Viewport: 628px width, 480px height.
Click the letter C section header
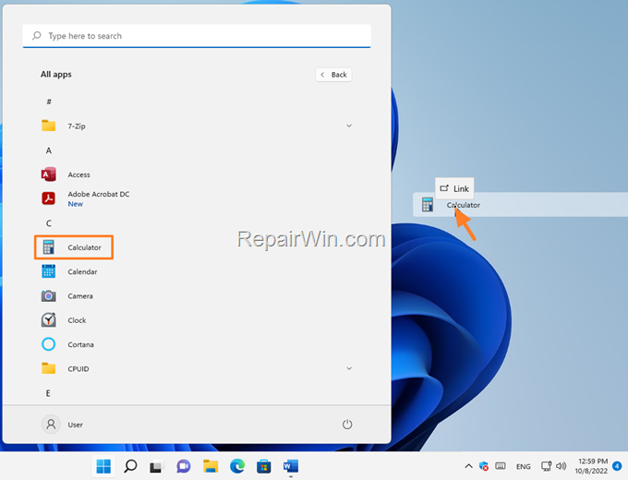(x=48, y=223)
